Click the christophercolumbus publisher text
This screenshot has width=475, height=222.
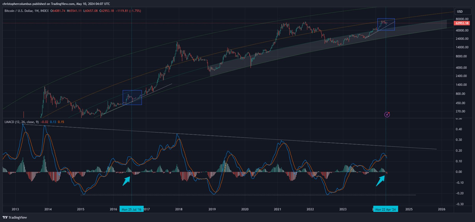pyautogui.click(x=17, y=4)
